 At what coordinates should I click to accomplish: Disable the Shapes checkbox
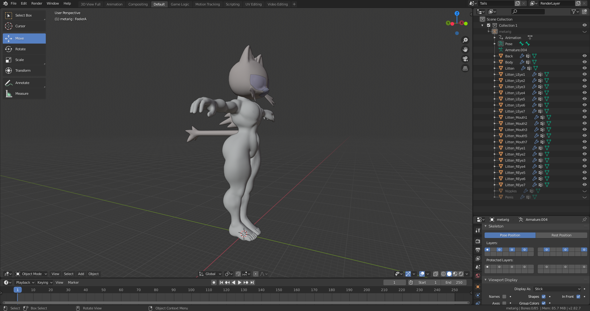tap(543, 297)
